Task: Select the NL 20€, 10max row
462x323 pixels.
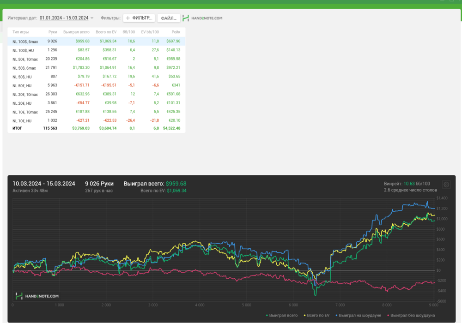Action: (97, 94)
